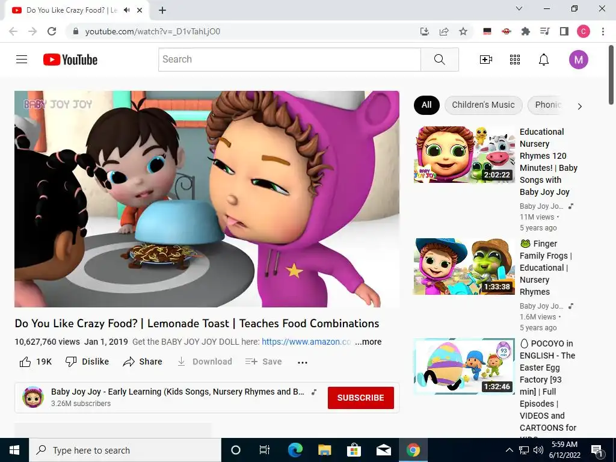Click the install app icon in address bar

pyautogui.click(x=424, y=31)
